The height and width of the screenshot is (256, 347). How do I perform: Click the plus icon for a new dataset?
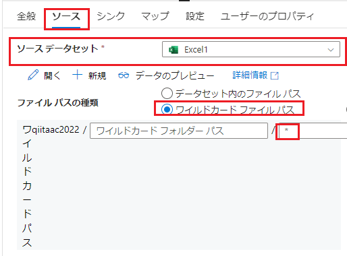click(77, 75)
